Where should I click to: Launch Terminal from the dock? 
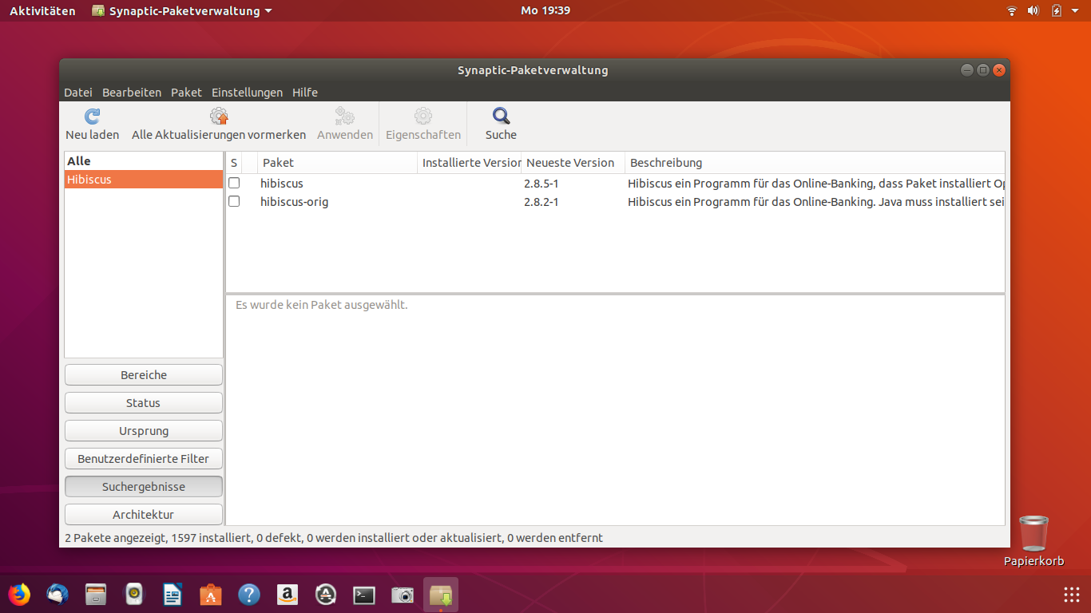point(364,595)
